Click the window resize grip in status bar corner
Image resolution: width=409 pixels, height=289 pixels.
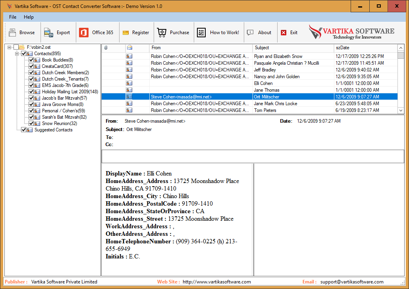click(x=403, y=283)
